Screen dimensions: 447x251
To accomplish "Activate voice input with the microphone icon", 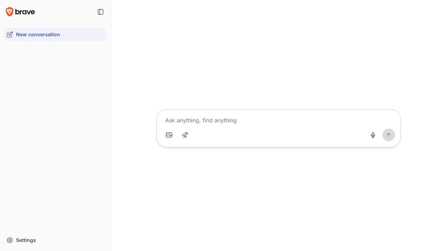I will (373, 135).
